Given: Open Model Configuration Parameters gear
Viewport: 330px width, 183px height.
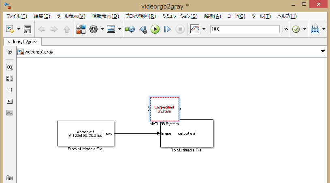Looking at the screenshot, I should coord(94,29).
